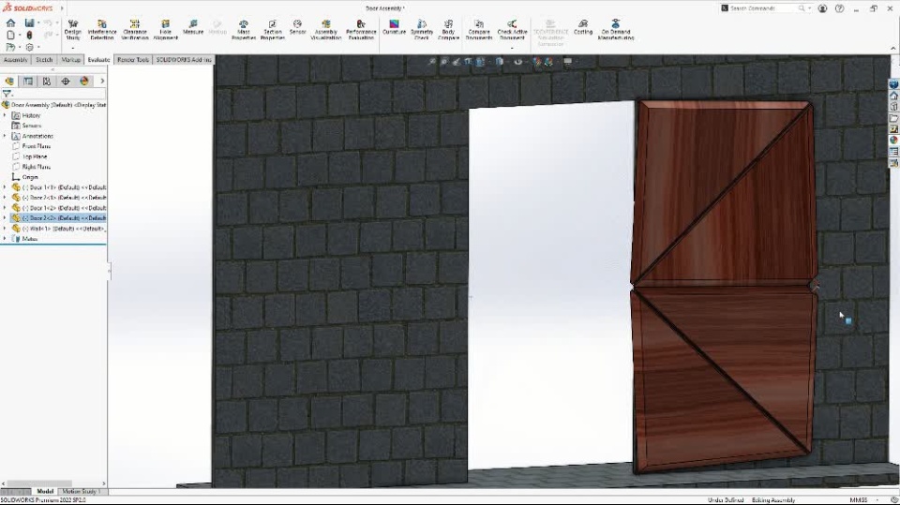Collapse the CommandManager ribbon chevron
The image size is (900, 505).
point(892,49)
